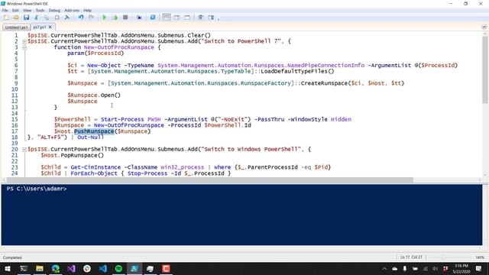The width and height of the screenshot is (489, 275).
Task: Click the highlighted PushRunspace text on line 17
Action: pyautogui.click(x=94, y=131)
